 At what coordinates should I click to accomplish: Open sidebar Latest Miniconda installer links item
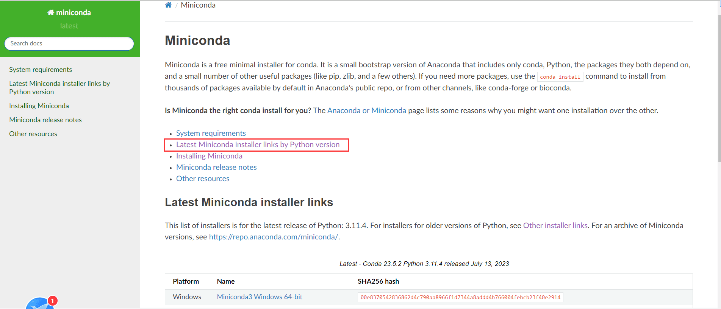click(x=59, y=88)
